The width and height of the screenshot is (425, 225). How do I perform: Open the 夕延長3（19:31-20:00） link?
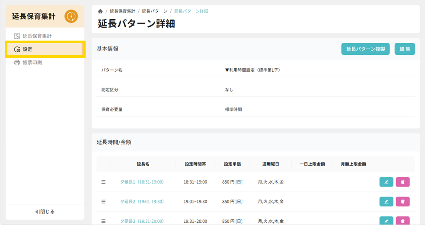(x=142, y=221)
